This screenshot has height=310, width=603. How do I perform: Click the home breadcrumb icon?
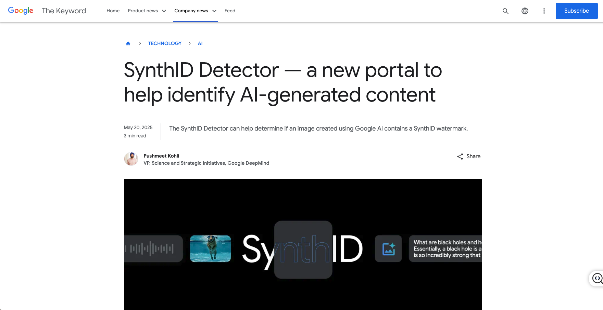[x=128, y=43]
